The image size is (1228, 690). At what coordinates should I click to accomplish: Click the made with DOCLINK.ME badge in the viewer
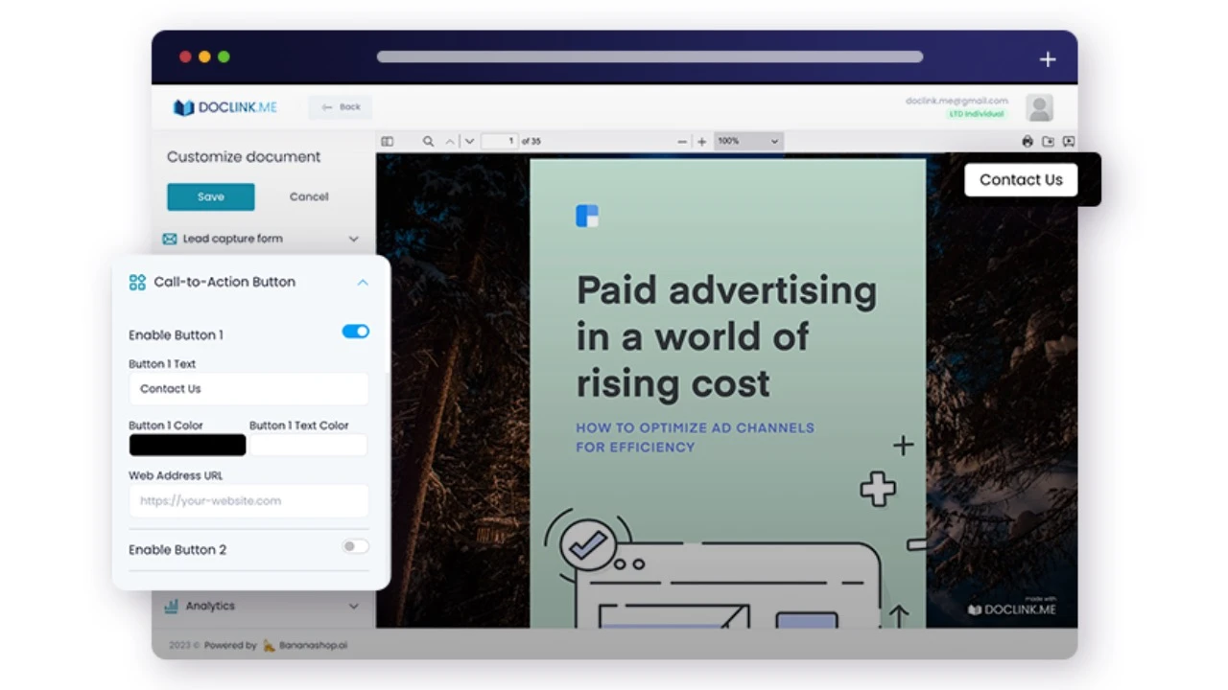click(x=1011, y=607)
